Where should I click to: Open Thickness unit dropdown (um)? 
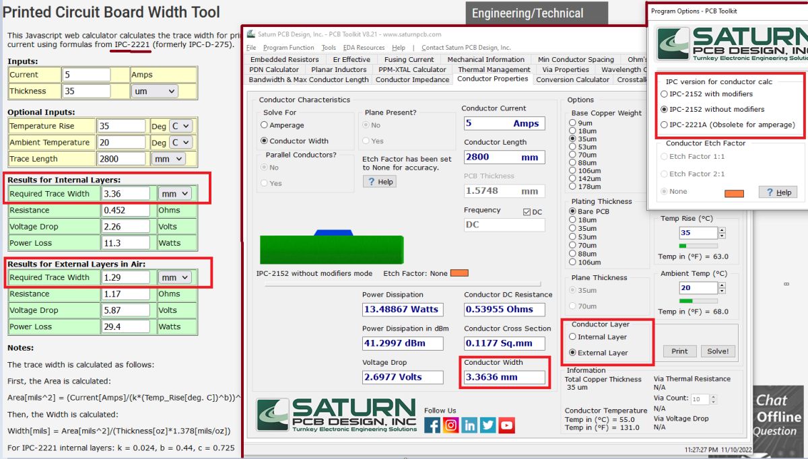coord(154,91)
